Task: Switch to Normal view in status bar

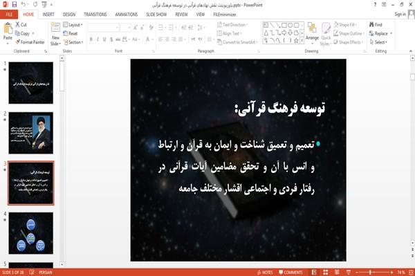Action: coord(314,272)
